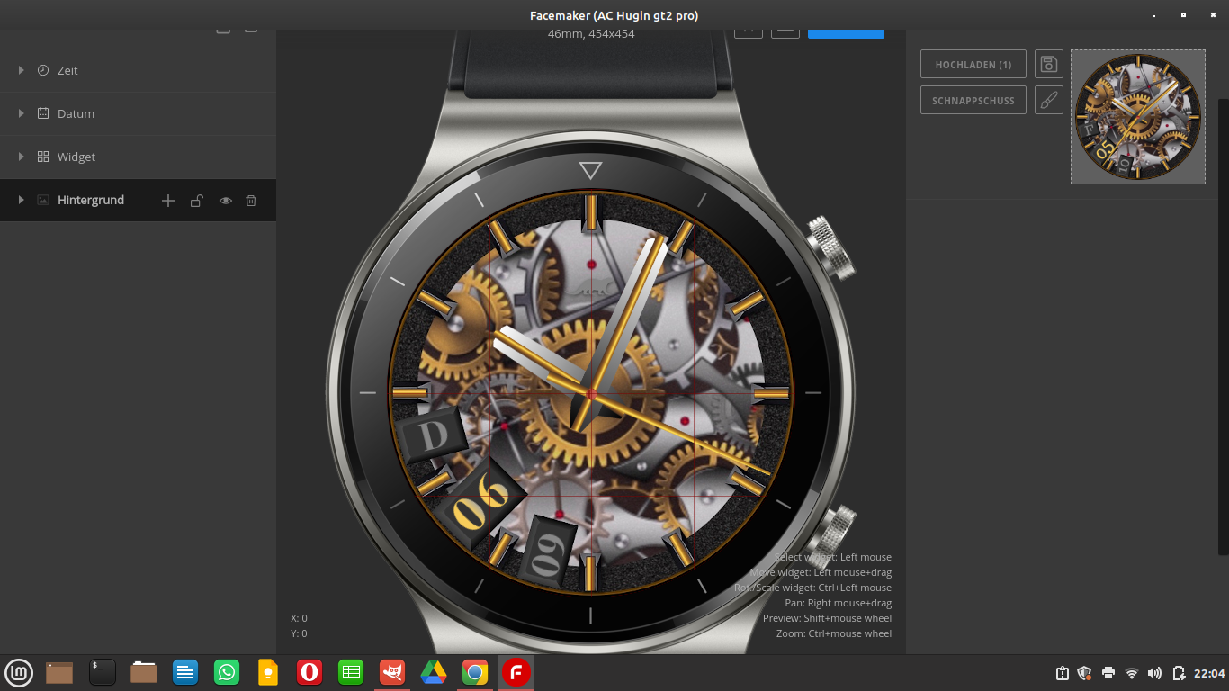Image resolution: width=1229 pixels, height=691 pixels.
Task: Click the SCHNAPPSCHUSS button
Action: [973, 100]
